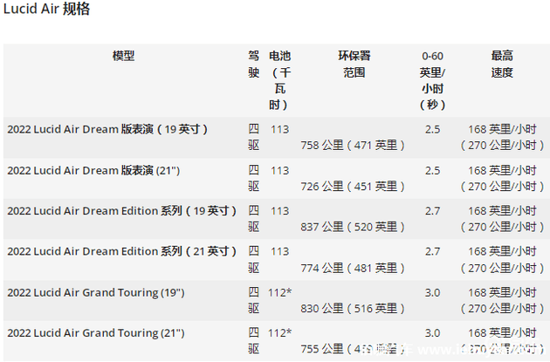The image size is (550, 362).
Task: Click 113 battery value in Dream 版表演 19英寸 row
Action: point(279,129)
